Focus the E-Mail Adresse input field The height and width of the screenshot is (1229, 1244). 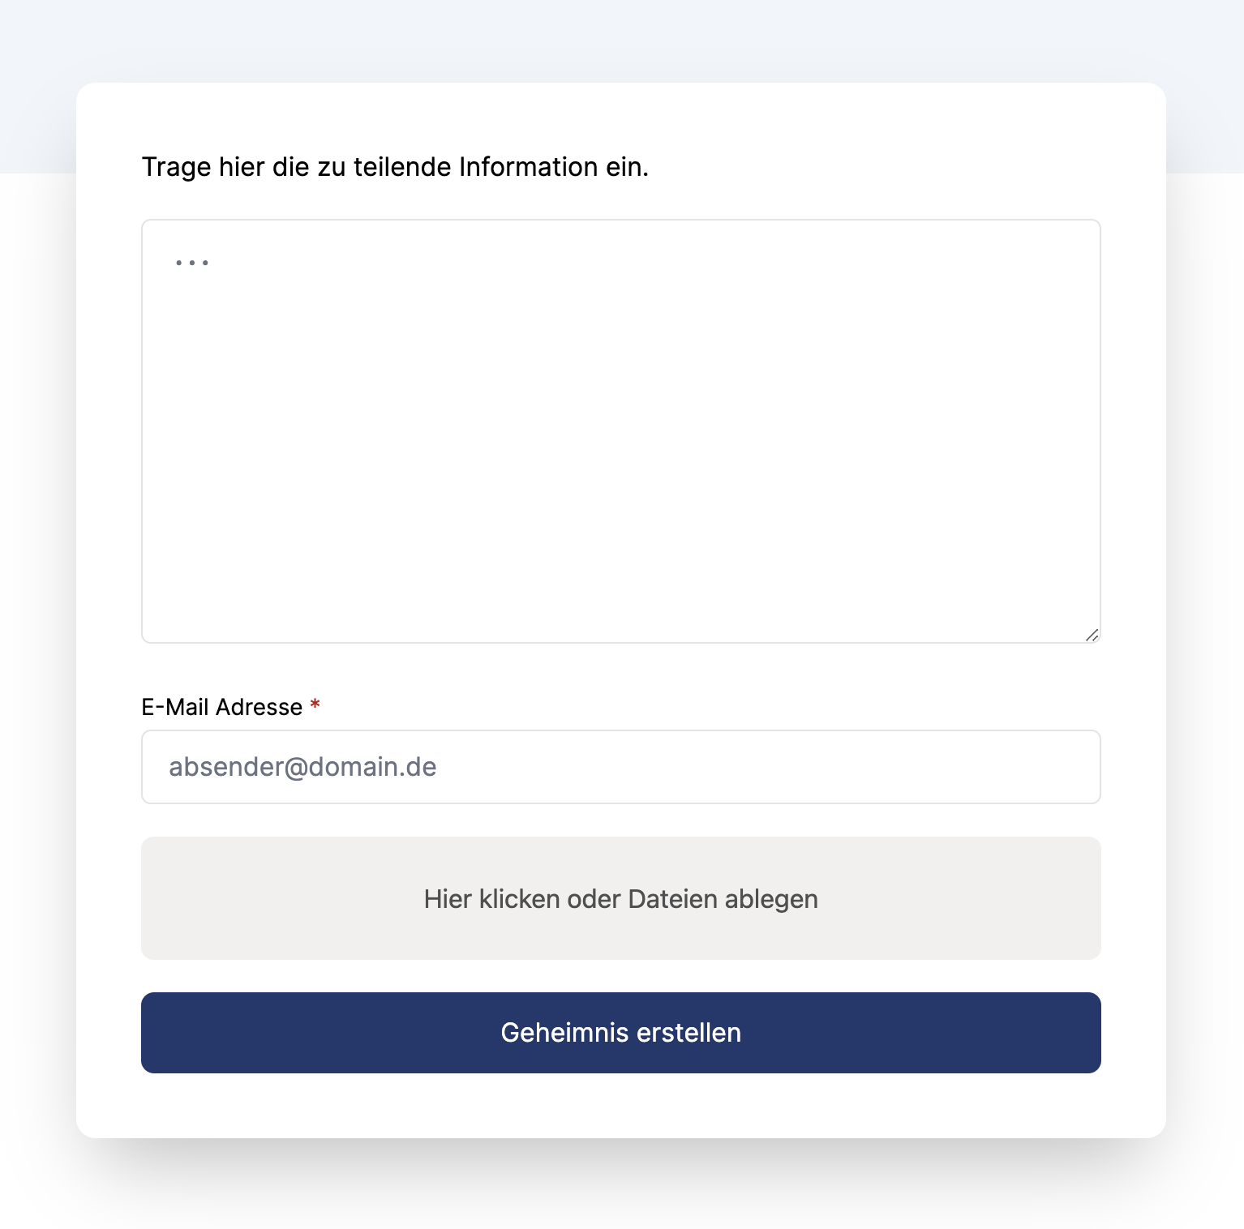pyautogui.click(x=620, y=767)
